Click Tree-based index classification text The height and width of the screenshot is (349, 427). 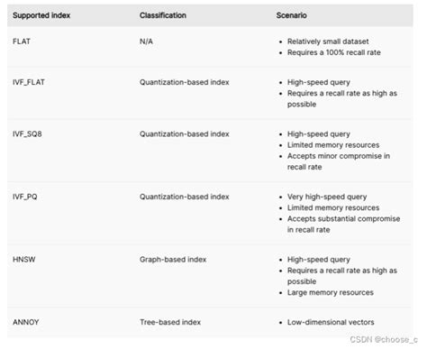tap(170, 322)
